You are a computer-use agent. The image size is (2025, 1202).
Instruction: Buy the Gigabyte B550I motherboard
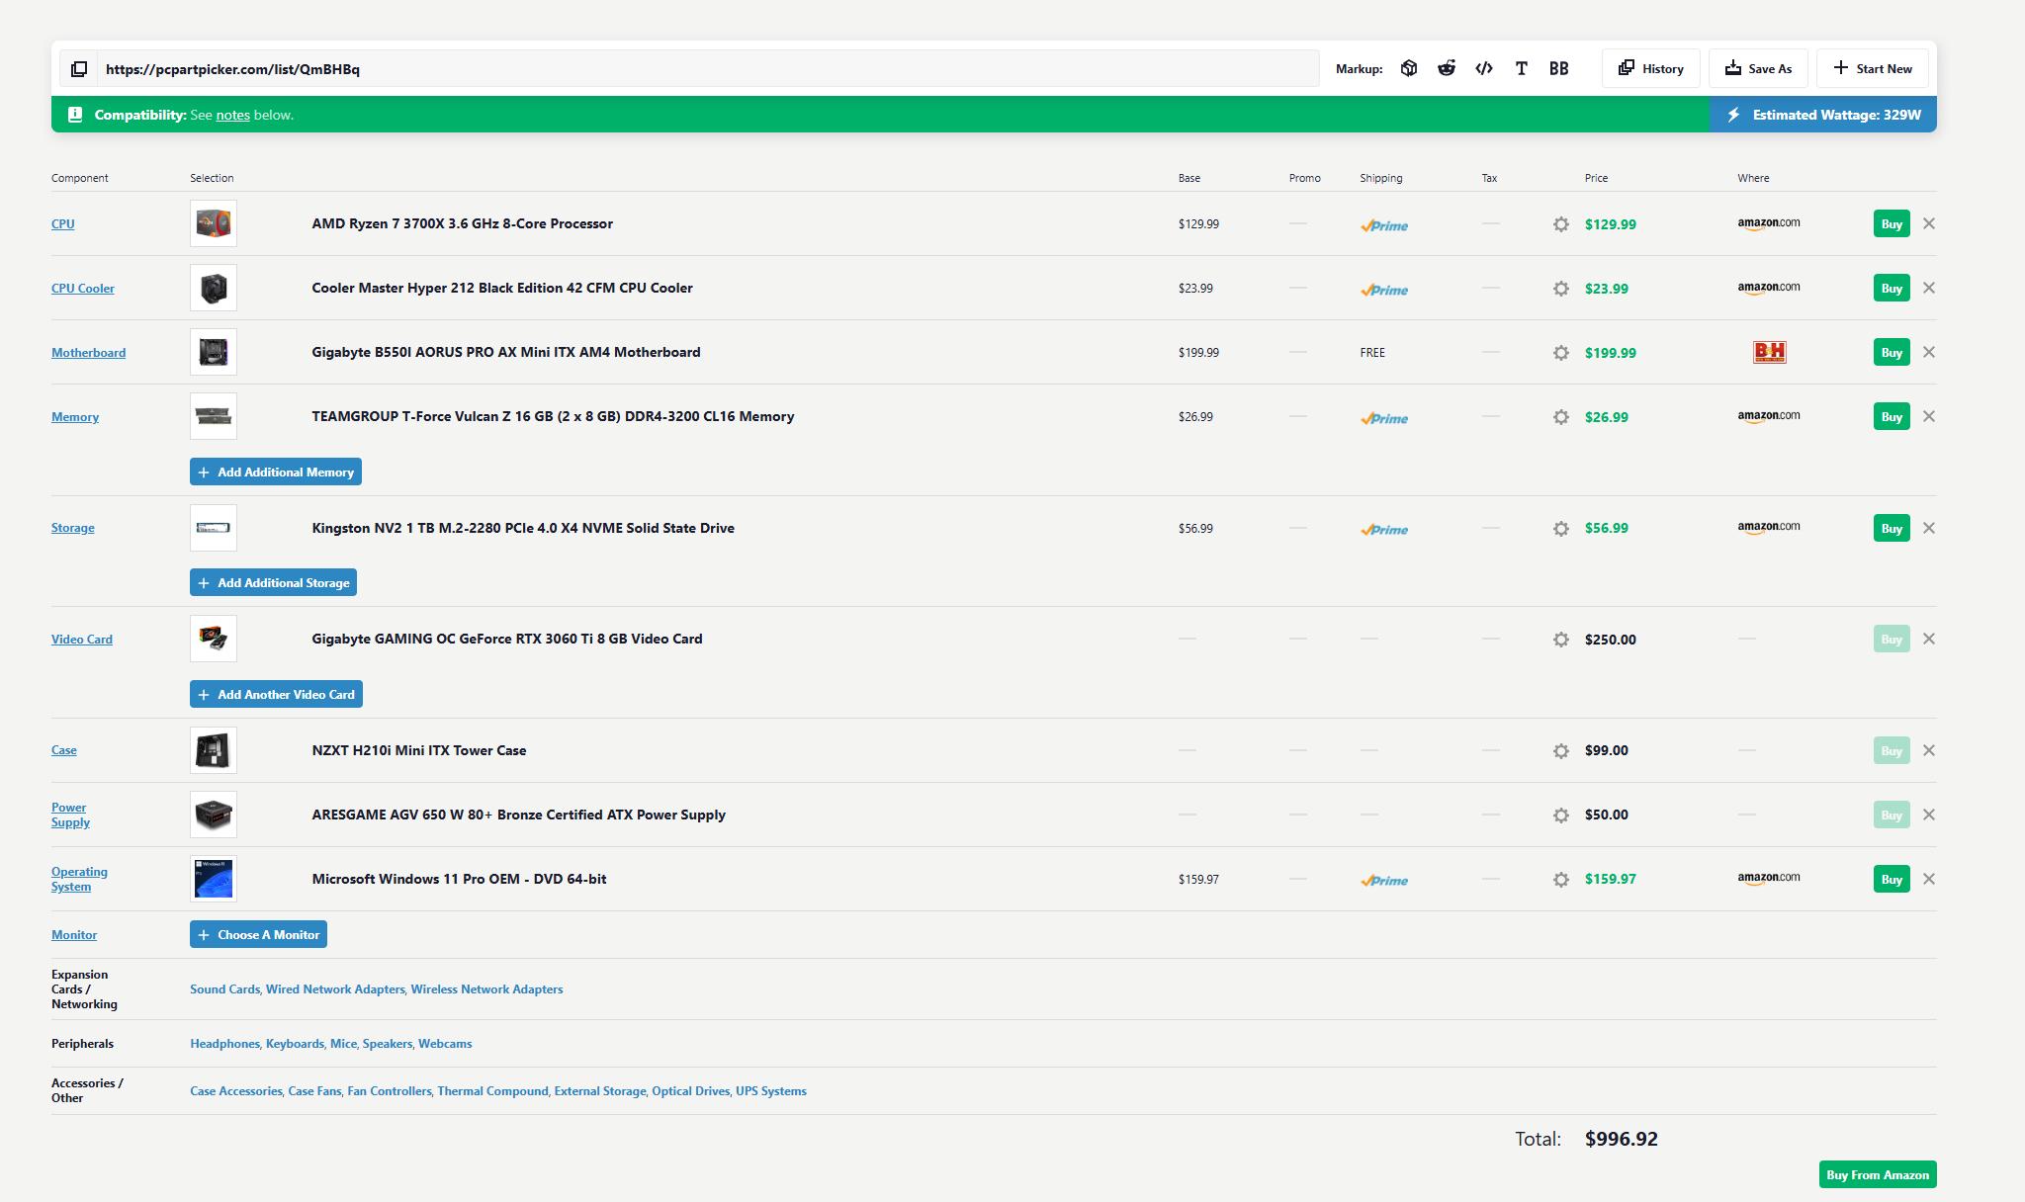(1892, 352)
